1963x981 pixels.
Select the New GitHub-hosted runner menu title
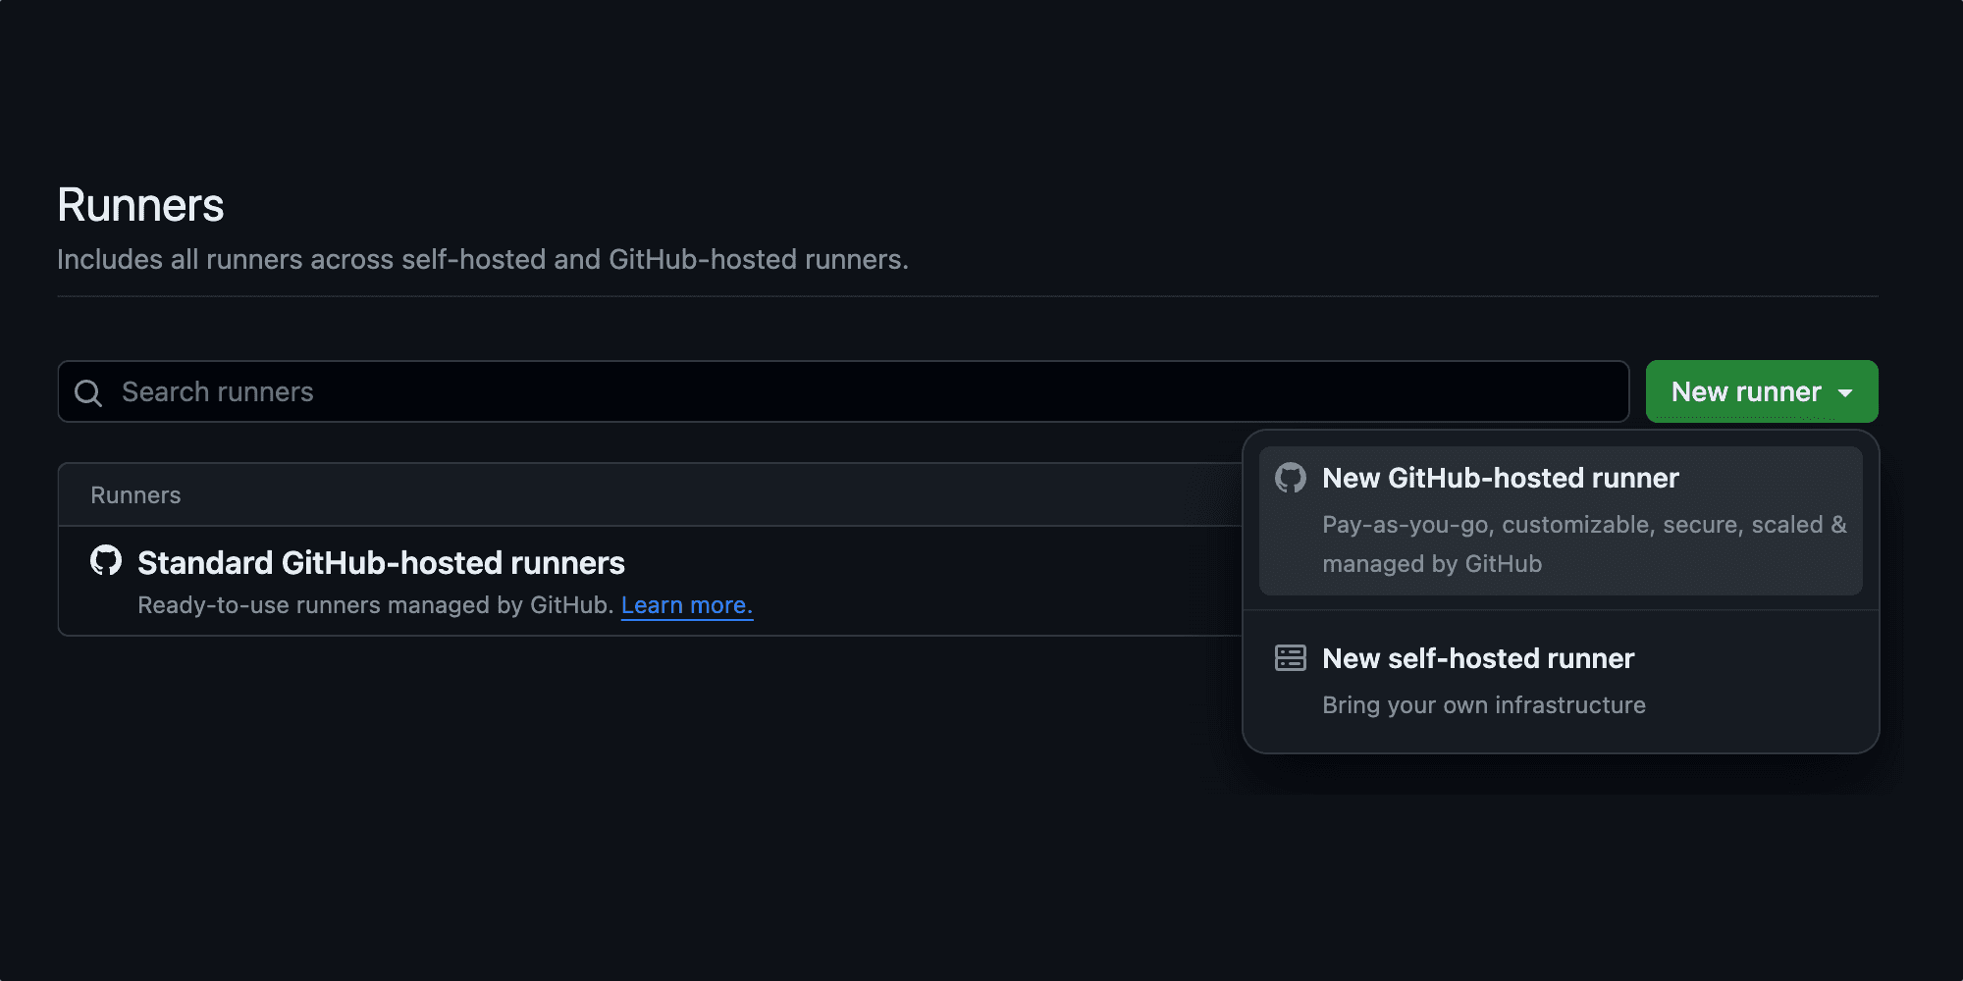1500,478
